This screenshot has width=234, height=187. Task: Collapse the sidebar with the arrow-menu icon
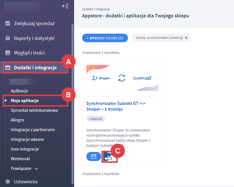pyautogui.click(x=65, y=6)
